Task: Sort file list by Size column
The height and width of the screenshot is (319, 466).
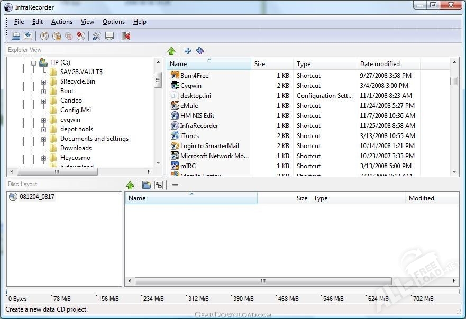Action: pos(272,64)
